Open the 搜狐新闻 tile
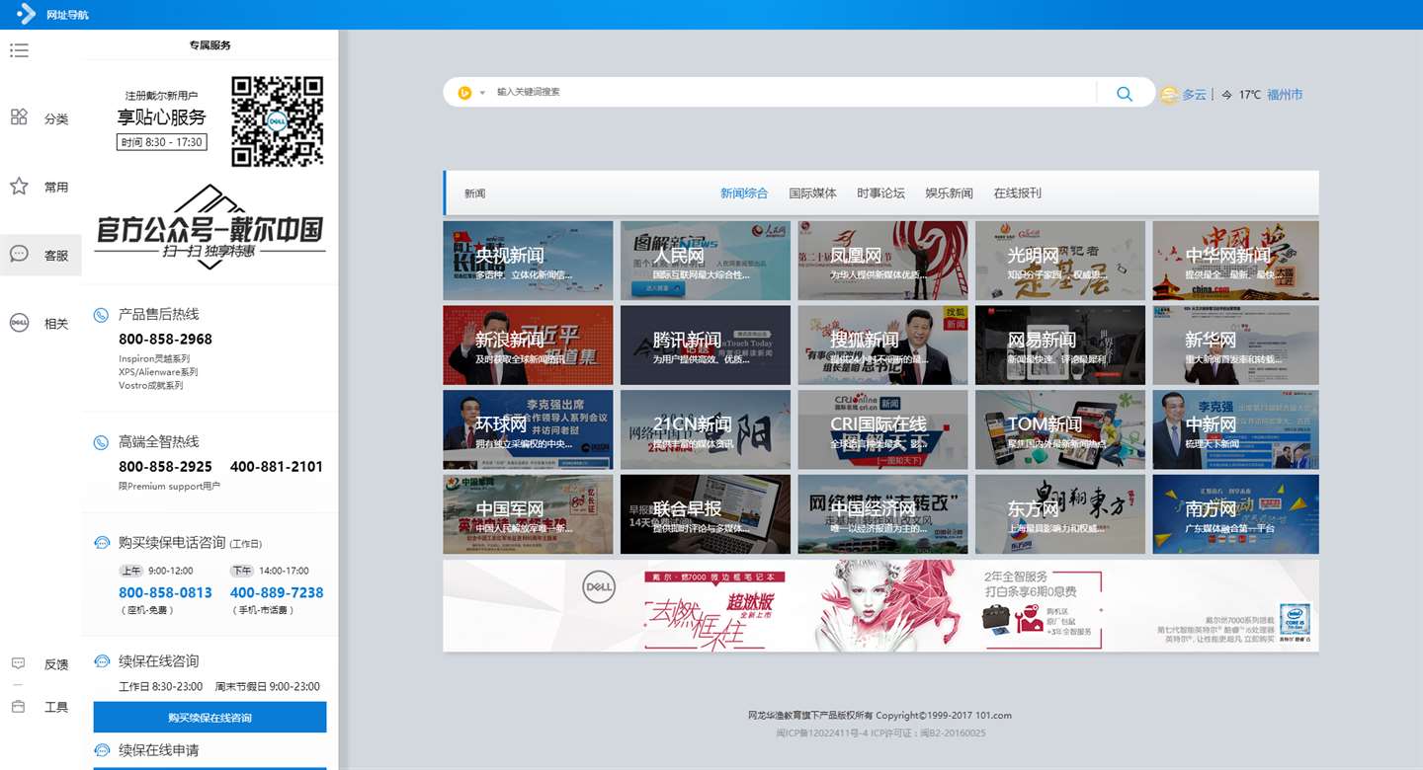Viewport: 1423px width, 770px height. 882,345
